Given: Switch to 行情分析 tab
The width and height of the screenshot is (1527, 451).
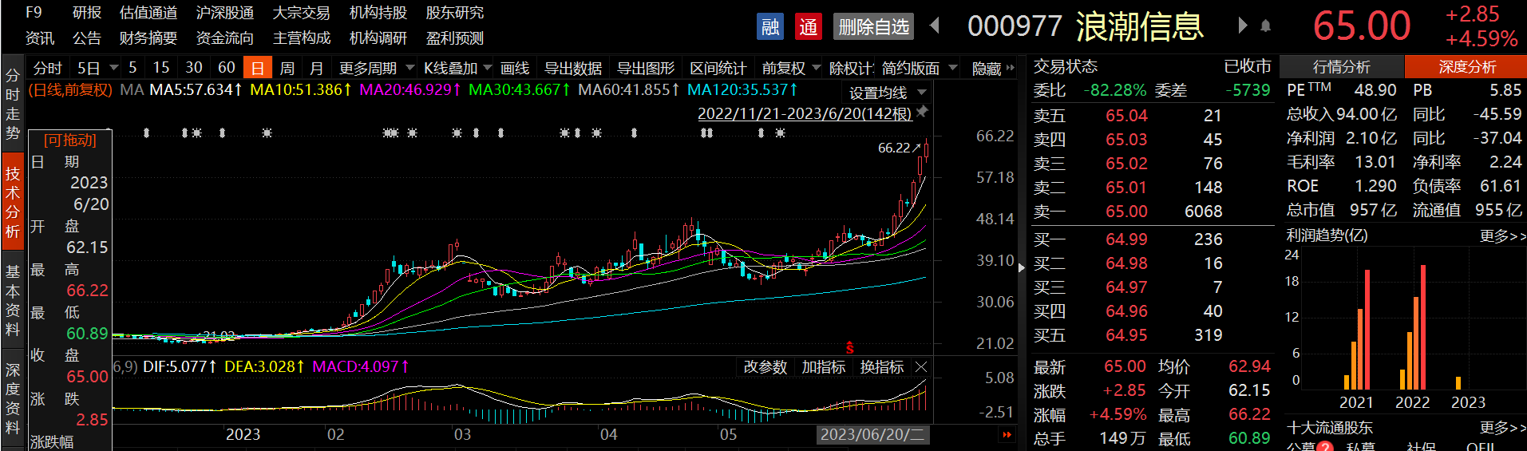Looking at the screenshot, I should click(x=1341, y=66).
